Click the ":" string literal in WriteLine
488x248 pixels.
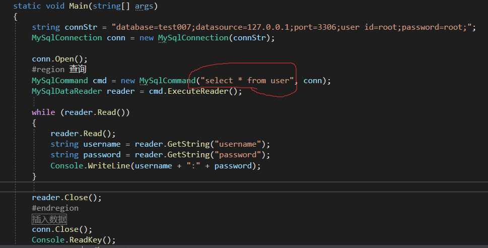(193, 165)
